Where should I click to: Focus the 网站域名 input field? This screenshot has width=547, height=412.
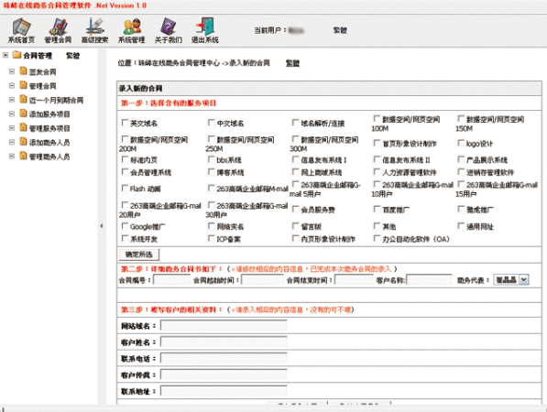pos(224,326)
